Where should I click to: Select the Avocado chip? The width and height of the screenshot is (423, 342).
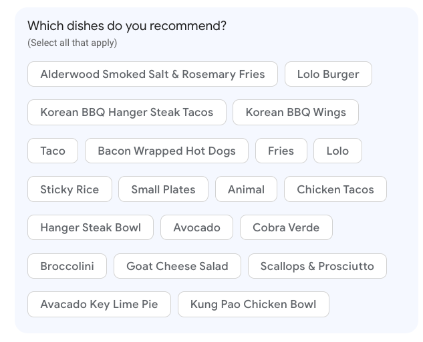coord(196,227)
